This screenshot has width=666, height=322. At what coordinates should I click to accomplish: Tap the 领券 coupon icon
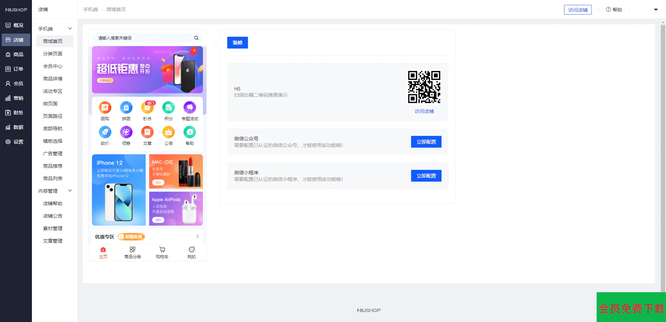click(126, 132)
